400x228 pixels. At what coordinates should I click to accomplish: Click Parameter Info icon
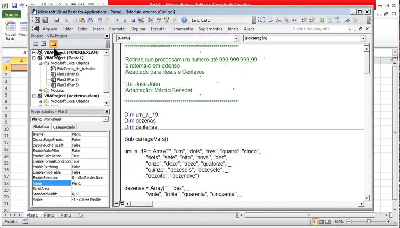[x=286, y=20]
